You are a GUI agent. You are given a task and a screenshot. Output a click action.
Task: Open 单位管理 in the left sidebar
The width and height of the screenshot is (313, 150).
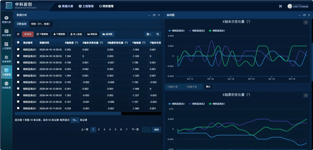[6, 33]
